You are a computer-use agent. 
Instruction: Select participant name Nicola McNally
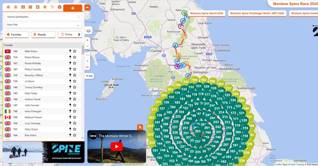coord(33,63)
